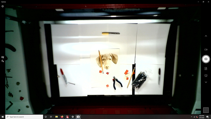Take a photo with shutter button
This screenshot has height=119, width=211.
click(206, 59)
